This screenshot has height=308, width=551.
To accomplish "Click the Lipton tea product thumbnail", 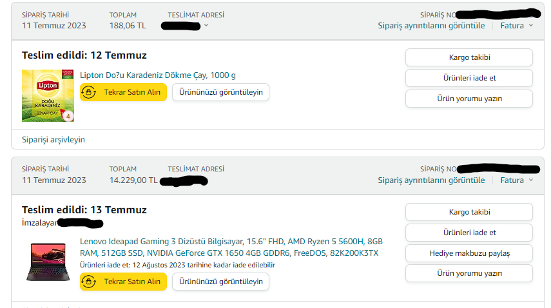I will click(x=48, y=95).
